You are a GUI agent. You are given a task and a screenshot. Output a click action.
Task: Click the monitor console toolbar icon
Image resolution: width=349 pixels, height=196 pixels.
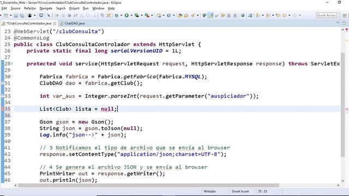[x=41, y=15]
